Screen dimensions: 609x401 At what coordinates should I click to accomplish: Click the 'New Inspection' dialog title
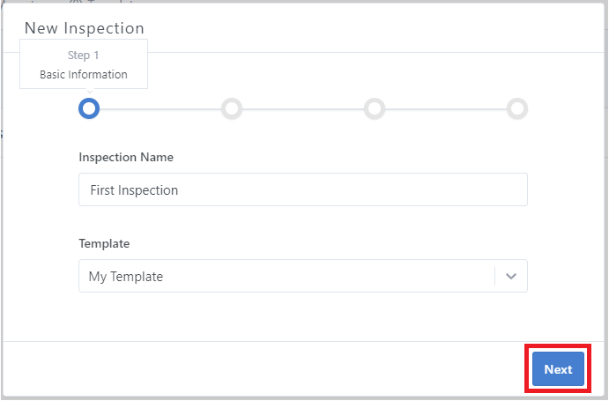(85, 28)
